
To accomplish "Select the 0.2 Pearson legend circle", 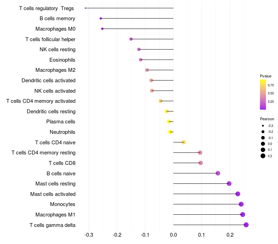I will pos(263,156).
